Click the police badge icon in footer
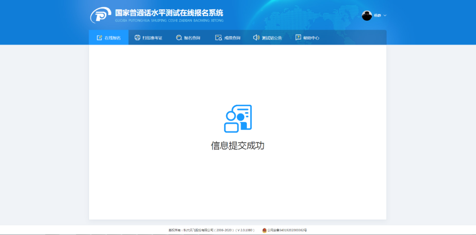476x235 pixels. pos(264,230)
